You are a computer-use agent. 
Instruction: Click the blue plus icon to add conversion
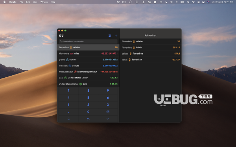coord(116,36)
